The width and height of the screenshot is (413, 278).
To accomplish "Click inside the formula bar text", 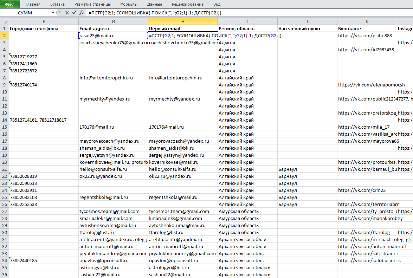I will 155,13.
